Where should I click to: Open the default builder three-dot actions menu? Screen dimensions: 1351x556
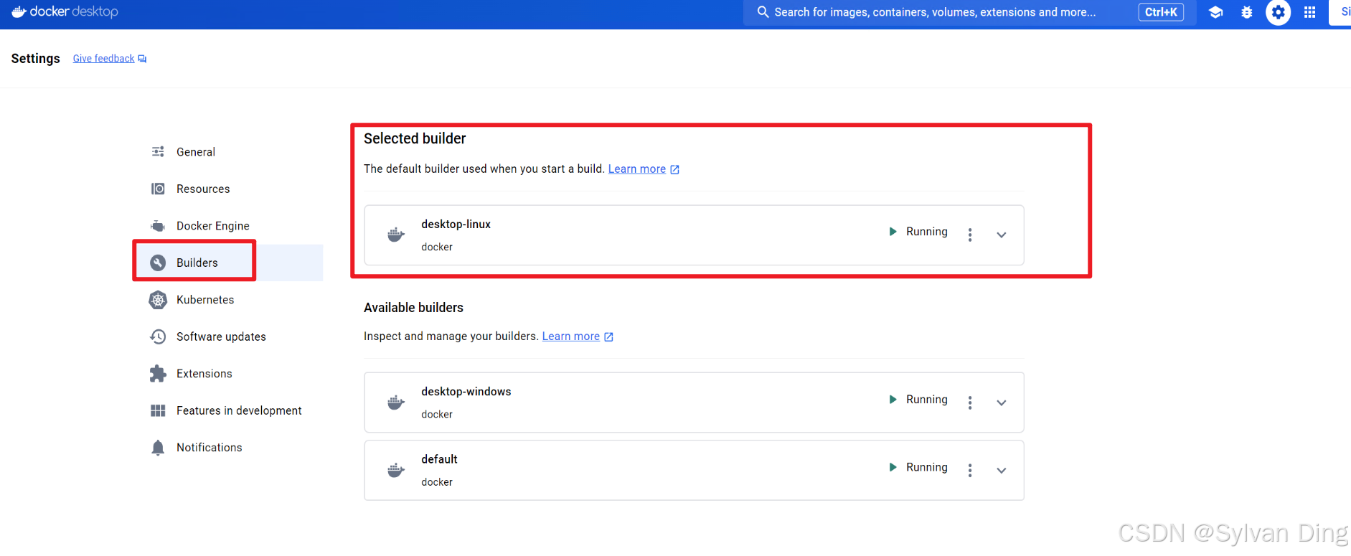970,470
